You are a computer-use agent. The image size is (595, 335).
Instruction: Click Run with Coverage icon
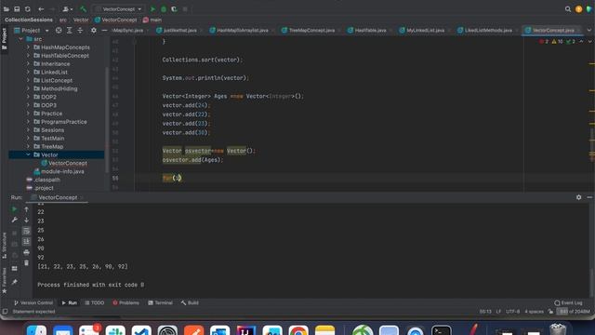(174, 9)
